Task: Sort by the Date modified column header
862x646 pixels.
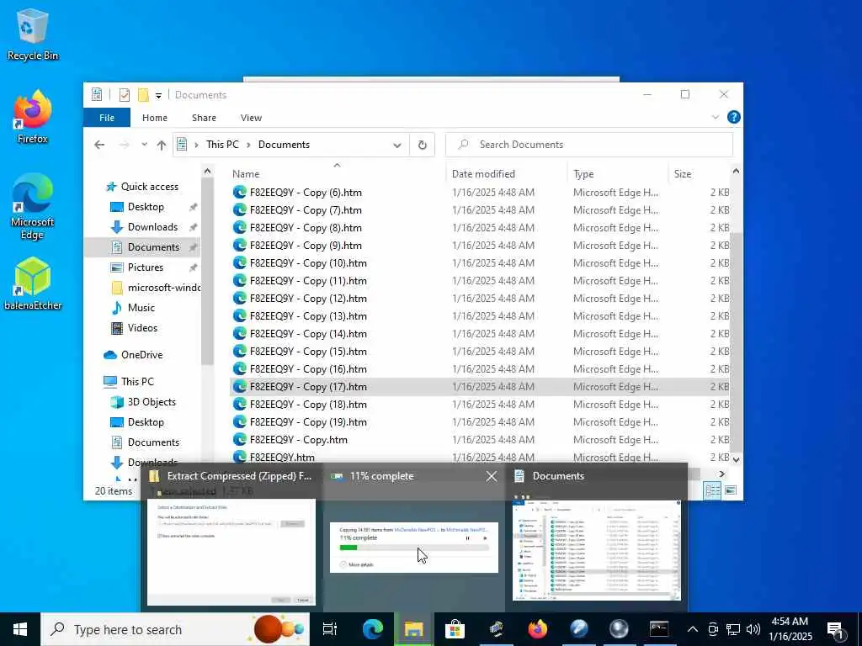Action: pyautogui.click(x=507, y=173)
